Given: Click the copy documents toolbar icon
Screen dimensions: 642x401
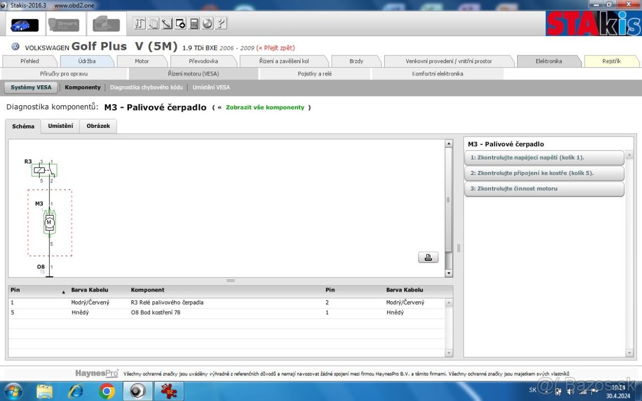Looking at the screenshot, I should [154, 24].
